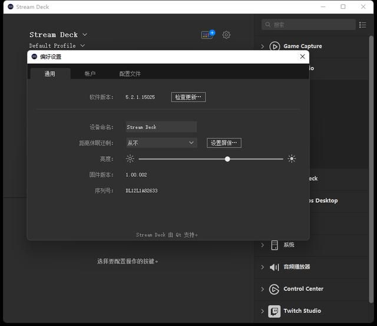Expand the Twitch Studio category
Image resolution: width=377 pixels, height=326 pixels.
coord(262,311)
